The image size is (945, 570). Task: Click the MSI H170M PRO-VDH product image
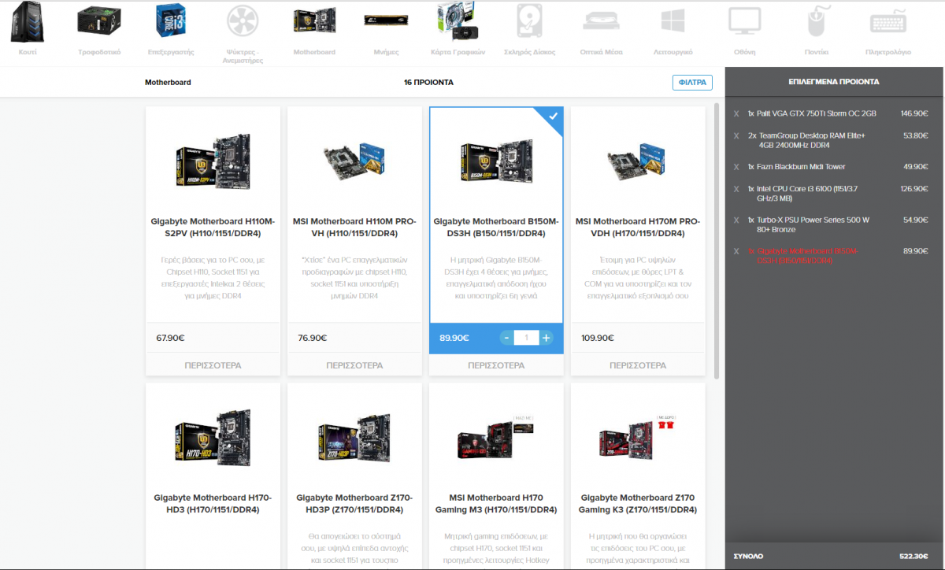pyautogui.click(x=638, y=163)
